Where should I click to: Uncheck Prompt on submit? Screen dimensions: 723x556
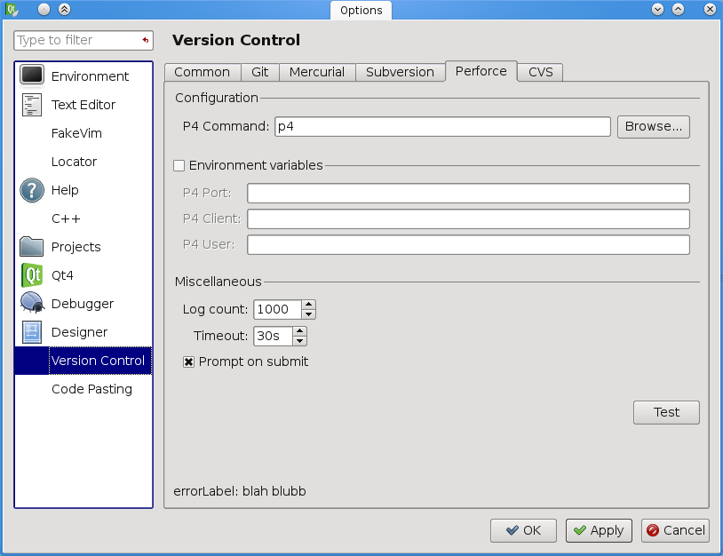(188, 362)
